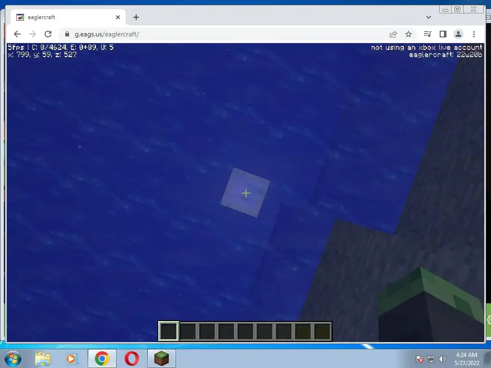Open the Windows Start orb
The width and height of the screenshot is (491, 368).
pos(13,358)
